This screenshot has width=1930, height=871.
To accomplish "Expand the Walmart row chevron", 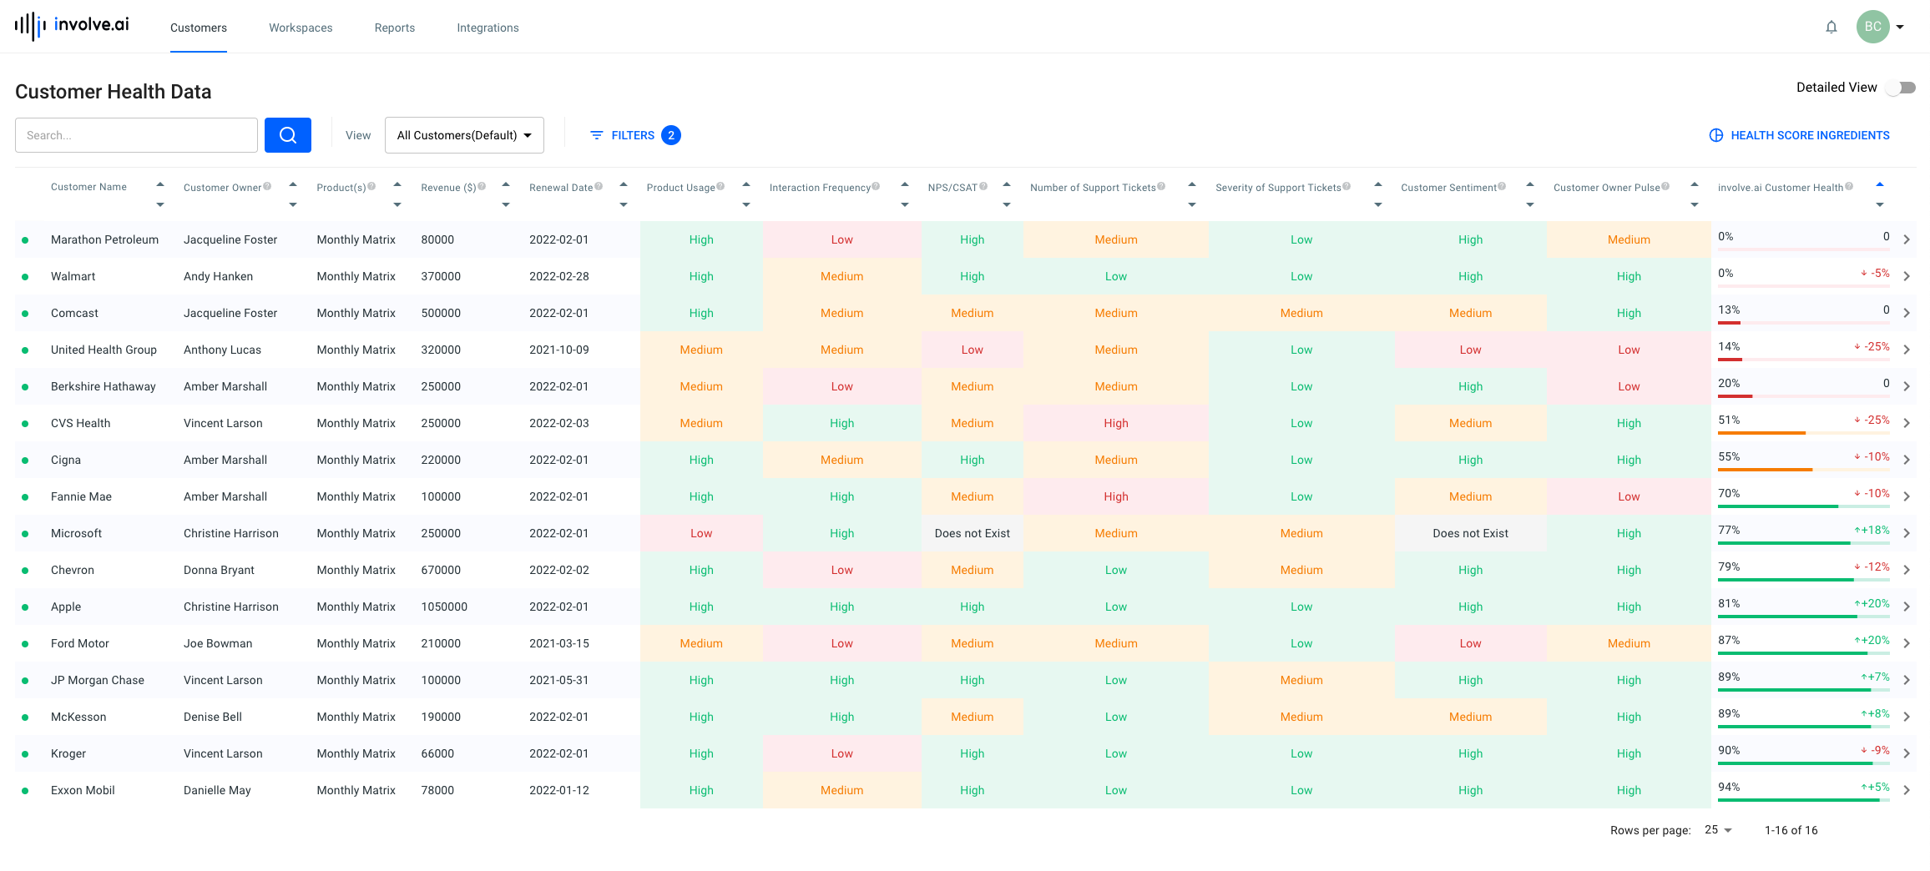I will pos(1907,276).
